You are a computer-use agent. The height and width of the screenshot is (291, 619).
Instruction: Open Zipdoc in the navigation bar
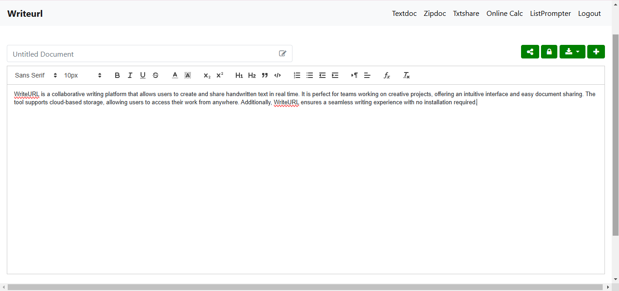pyautogui.click(x=435, y=14)
